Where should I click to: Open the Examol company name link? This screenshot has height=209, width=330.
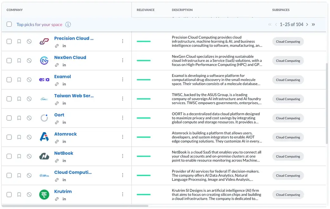(63, 77)
